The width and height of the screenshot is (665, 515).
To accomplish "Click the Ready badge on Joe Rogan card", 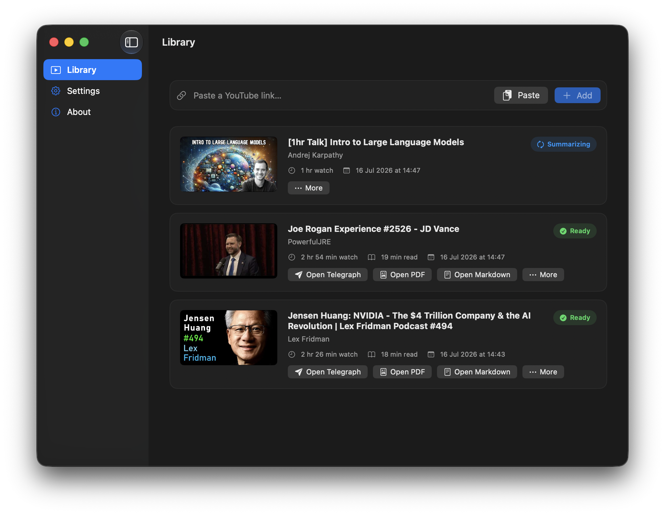I will point(575,231).
